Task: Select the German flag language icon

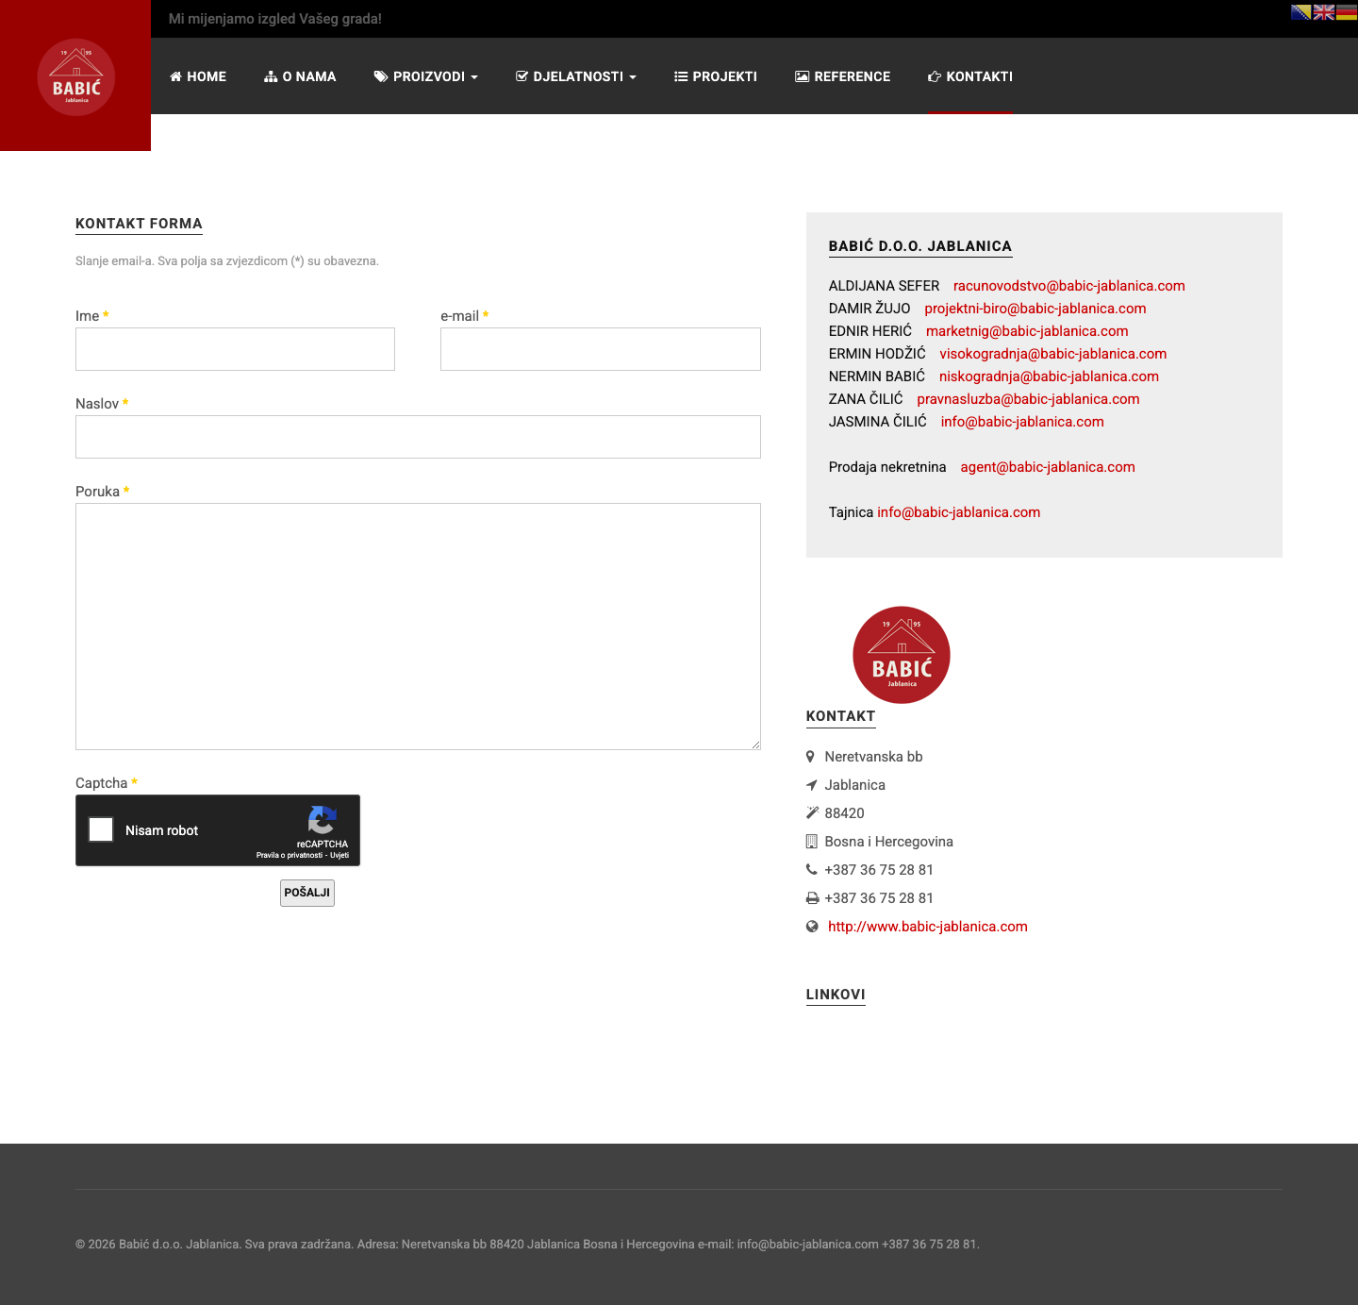Action: pos(1347,12)
